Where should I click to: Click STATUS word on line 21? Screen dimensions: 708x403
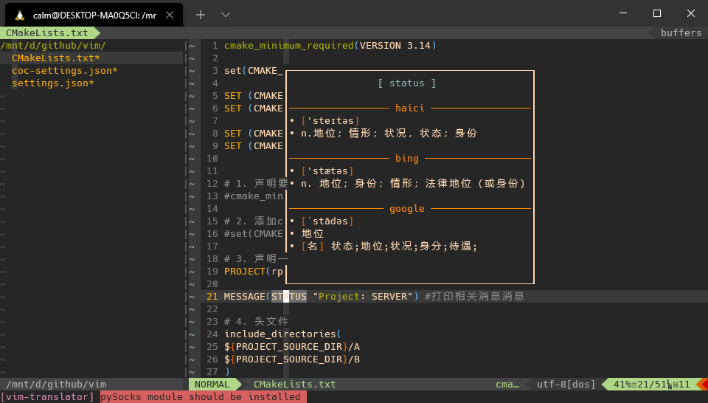289,297
